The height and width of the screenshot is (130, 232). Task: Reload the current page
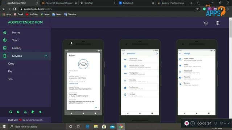(14, 9)
